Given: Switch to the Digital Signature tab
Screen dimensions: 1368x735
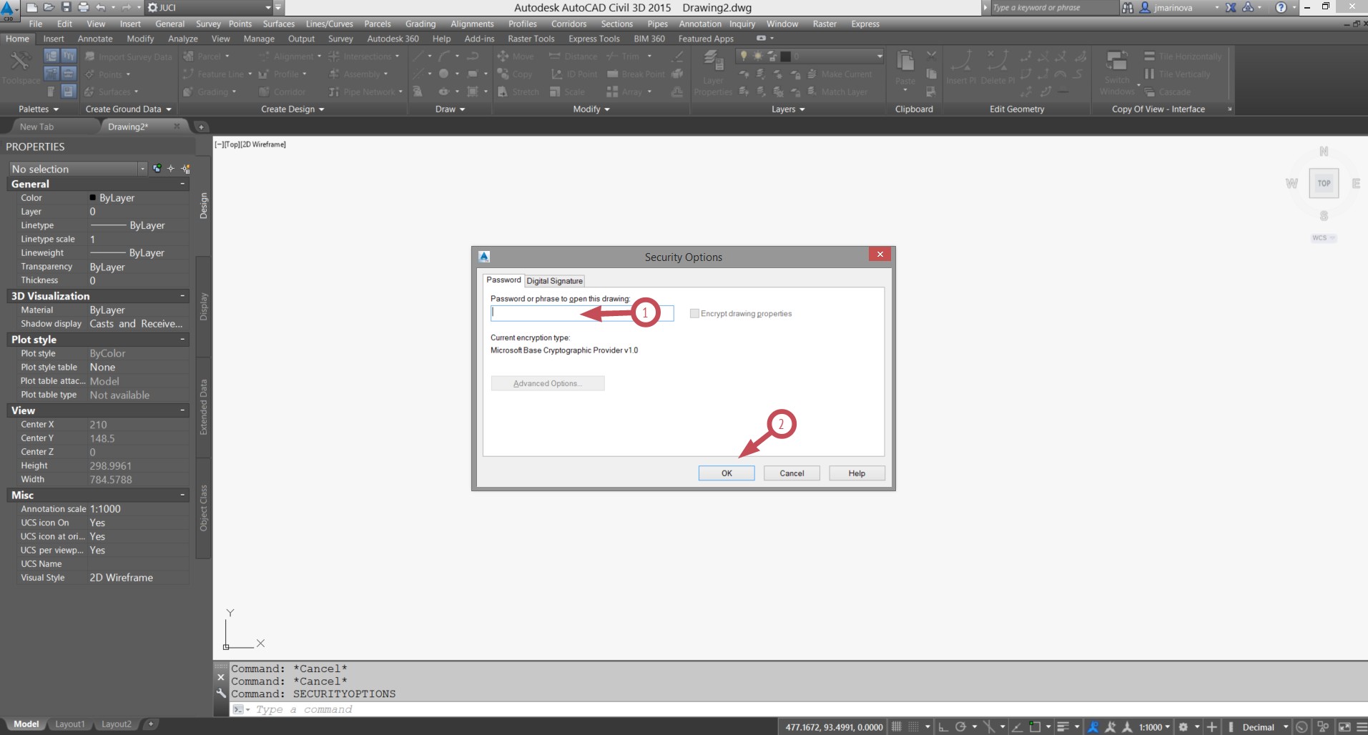Looking at the screenshot, I should point(555,281).
